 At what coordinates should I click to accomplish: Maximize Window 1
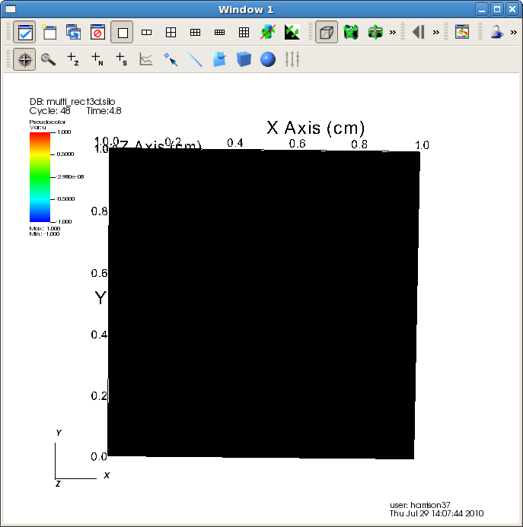pos(497,9)
